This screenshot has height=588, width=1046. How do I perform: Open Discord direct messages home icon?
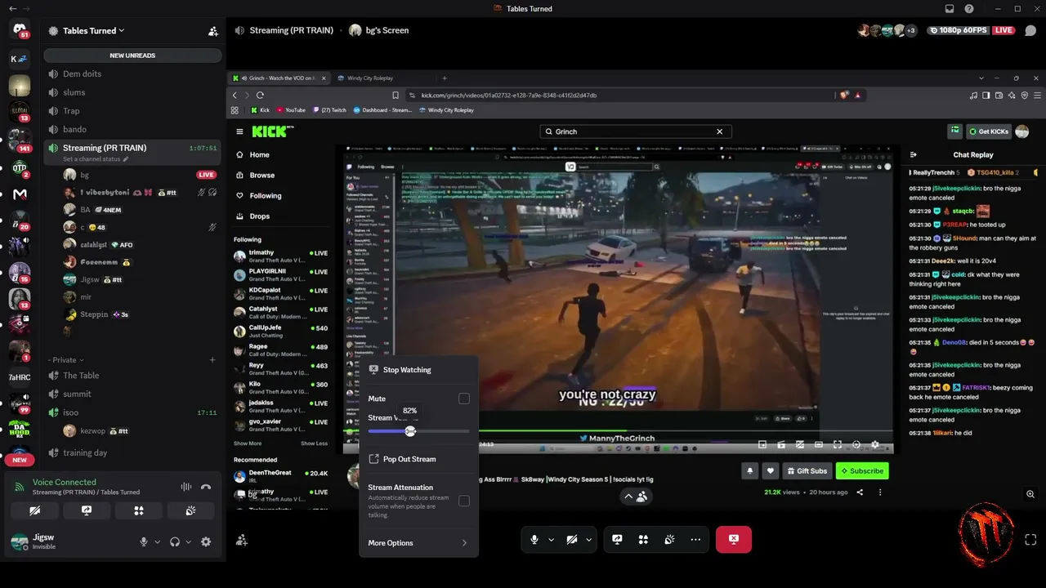[x=19, y=30]
